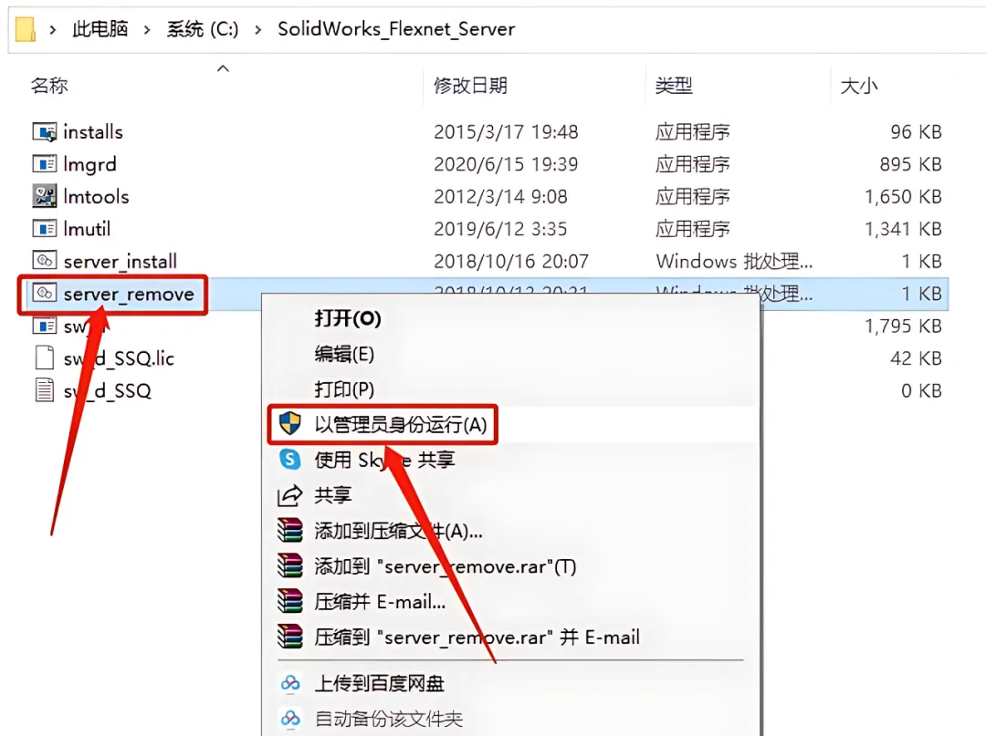Select the lmtools file icon

pos(44,197)
